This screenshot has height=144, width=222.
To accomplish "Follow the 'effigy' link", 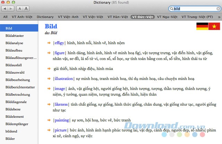I will pyautogui.click(x=59, y=43).
